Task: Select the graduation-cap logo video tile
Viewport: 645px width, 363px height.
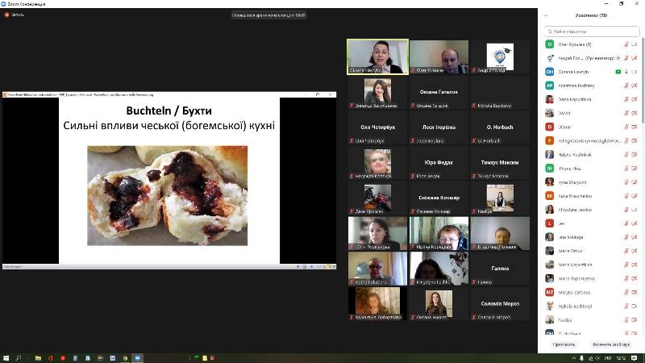Action: 500,56
